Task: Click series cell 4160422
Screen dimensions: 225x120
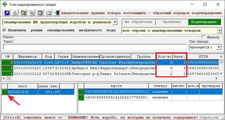Action: tap(63, 68)
